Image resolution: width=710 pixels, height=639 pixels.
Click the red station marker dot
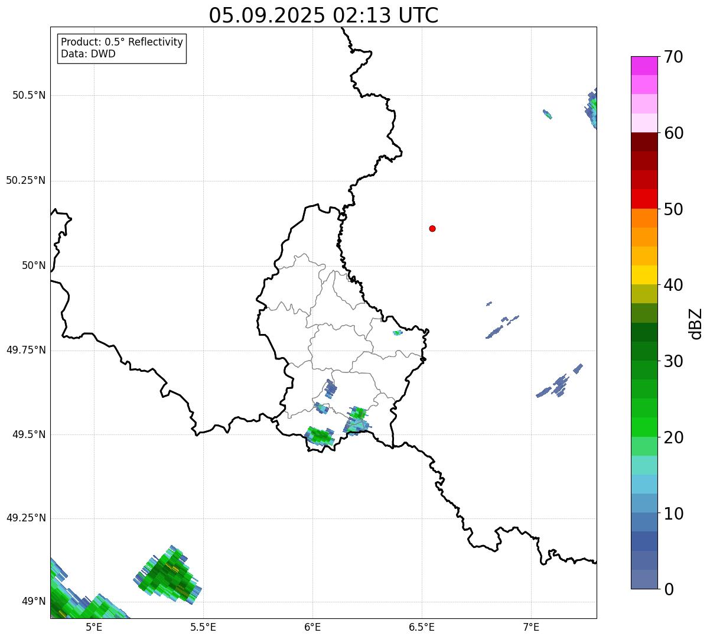[x=432, y=229]
